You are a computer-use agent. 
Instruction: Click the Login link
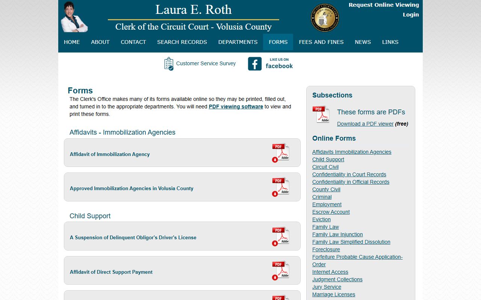(x=411, y=15)
